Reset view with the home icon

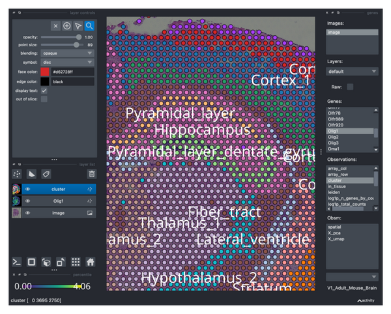tap(91, 261)
